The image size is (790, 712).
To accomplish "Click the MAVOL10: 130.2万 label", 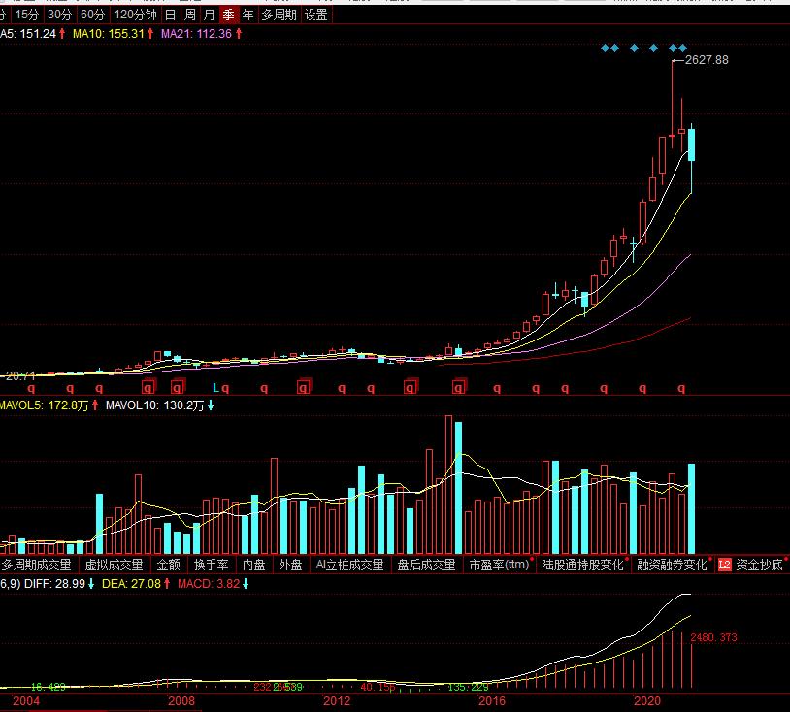I will pos(154,405).
